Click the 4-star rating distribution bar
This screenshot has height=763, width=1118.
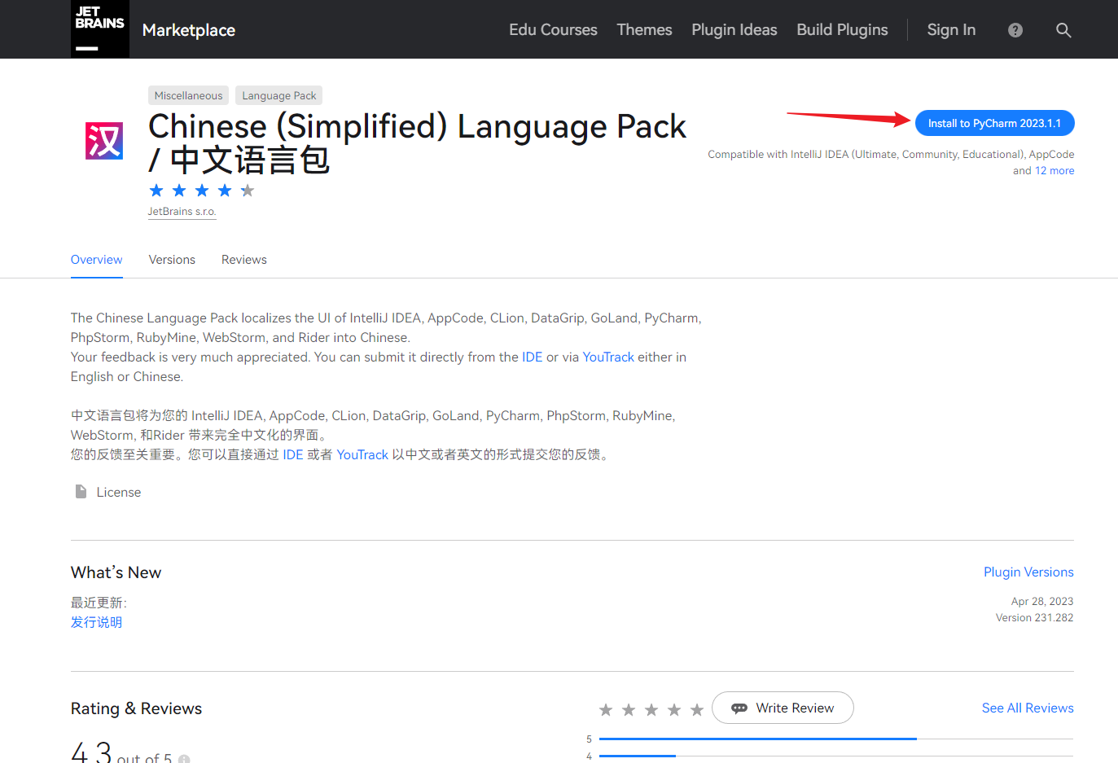[x=835, y=756]
